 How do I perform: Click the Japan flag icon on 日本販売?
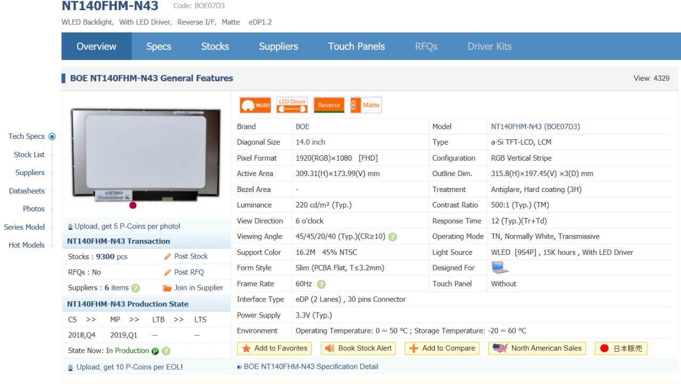click(604, 348)
